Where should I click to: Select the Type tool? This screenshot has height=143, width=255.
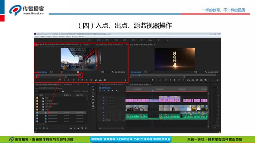click(x=93, y=110)
